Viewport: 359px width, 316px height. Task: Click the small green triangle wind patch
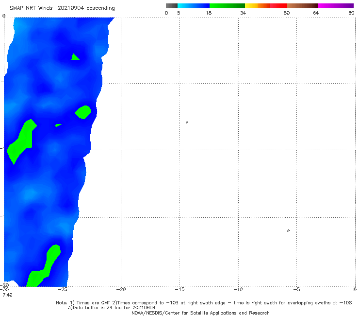75,57
